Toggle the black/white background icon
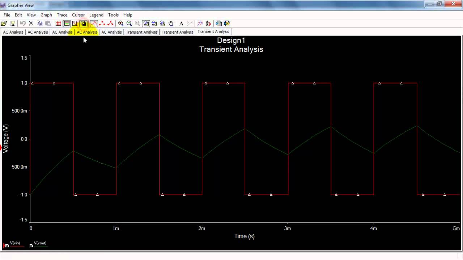 pos(84,23)
